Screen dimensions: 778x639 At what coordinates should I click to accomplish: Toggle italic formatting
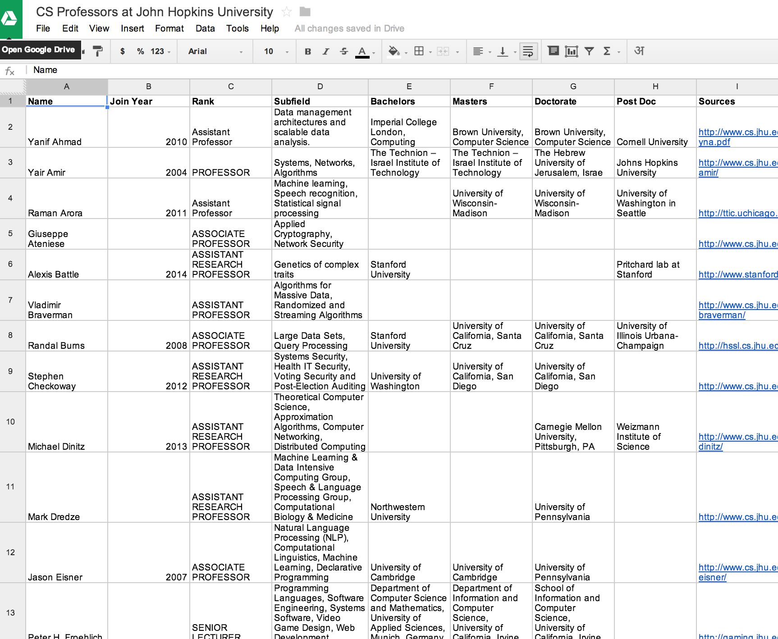click(x=326, y=51)
